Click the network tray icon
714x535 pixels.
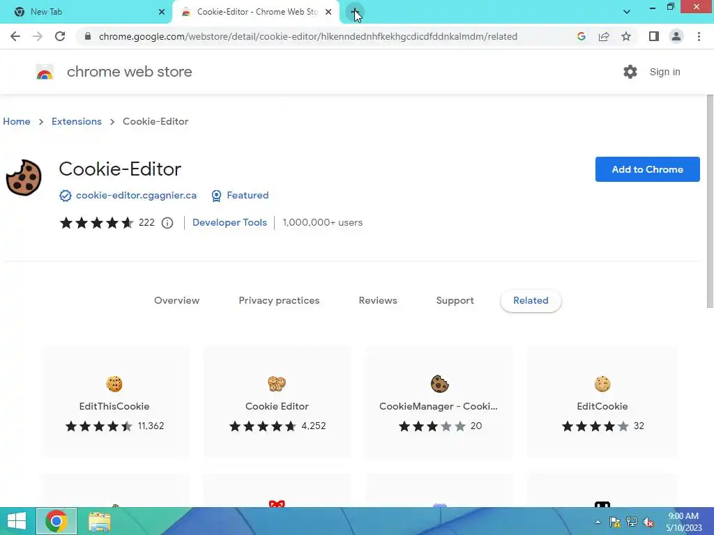coord(632,522)
